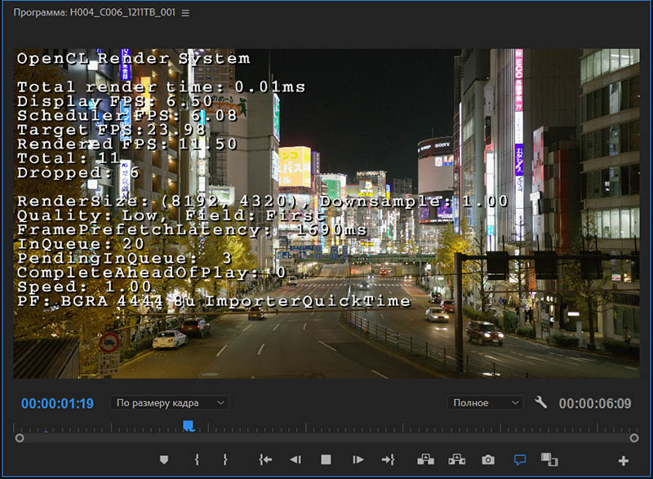The width and height of the screenshot is (653, 479).
Task: Open the button editor plus icon
Action: pyautogui.click(x=623, y=461)
